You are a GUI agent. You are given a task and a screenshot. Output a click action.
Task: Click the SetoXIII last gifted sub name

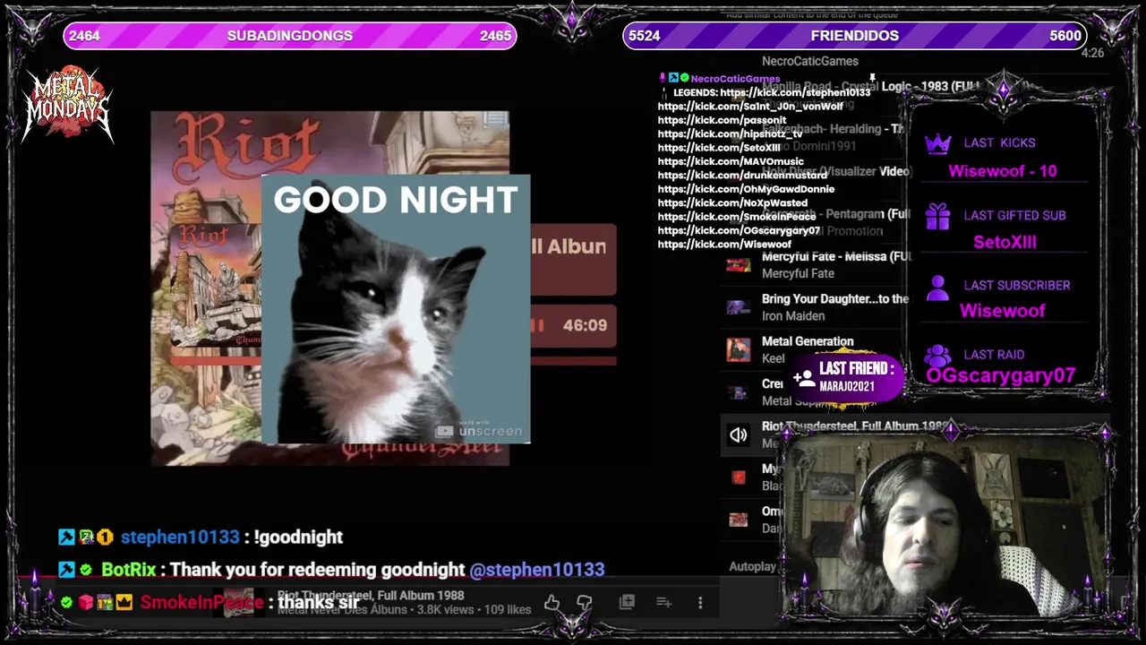pyautogui.click(x=1004, y=242)
